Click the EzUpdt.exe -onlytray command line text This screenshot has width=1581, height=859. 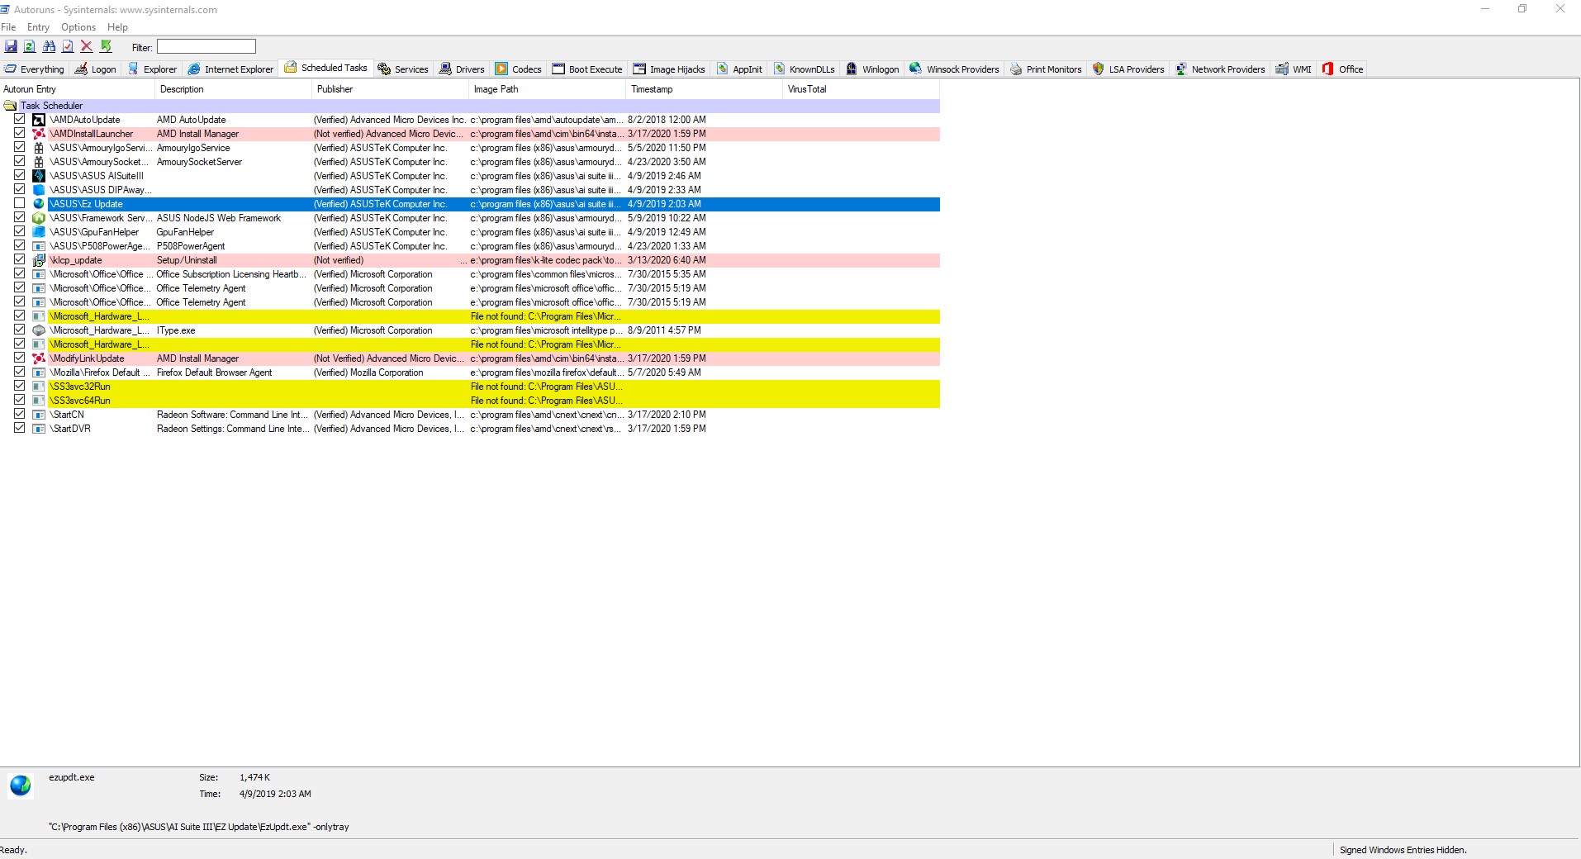198,827
